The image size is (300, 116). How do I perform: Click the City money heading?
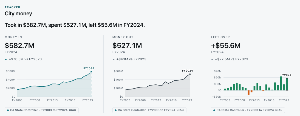[x=18, y=14]
